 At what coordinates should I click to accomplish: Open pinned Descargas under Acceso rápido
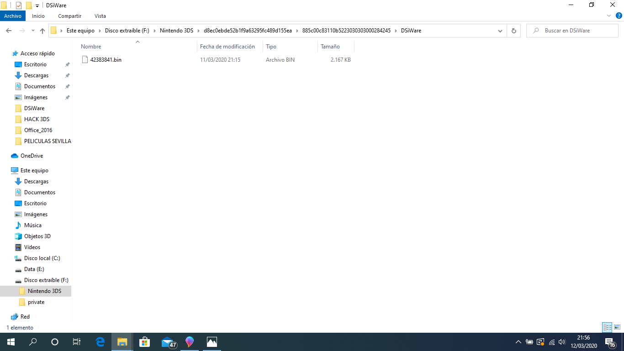36,75
